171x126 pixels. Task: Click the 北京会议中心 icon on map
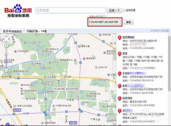point(94,80)
